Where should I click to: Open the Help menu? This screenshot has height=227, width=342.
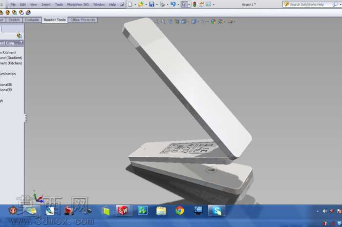pyautogui.click(x=112, y=4)
